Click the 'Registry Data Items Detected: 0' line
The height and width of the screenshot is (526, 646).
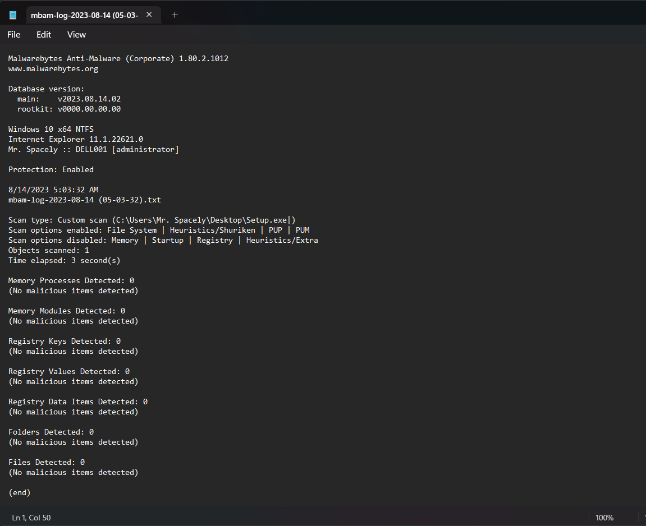tap(78, 402)
